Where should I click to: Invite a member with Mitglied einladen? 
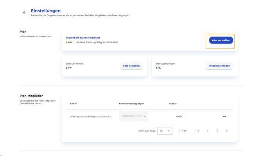219,66
